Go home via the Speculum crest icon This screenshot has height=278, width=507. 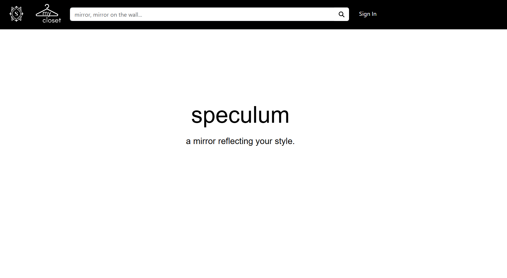click(x=16, y=14)
